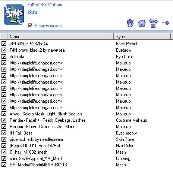Click the plain blue house icon
The image size is (173, 169).
(142, 23)
